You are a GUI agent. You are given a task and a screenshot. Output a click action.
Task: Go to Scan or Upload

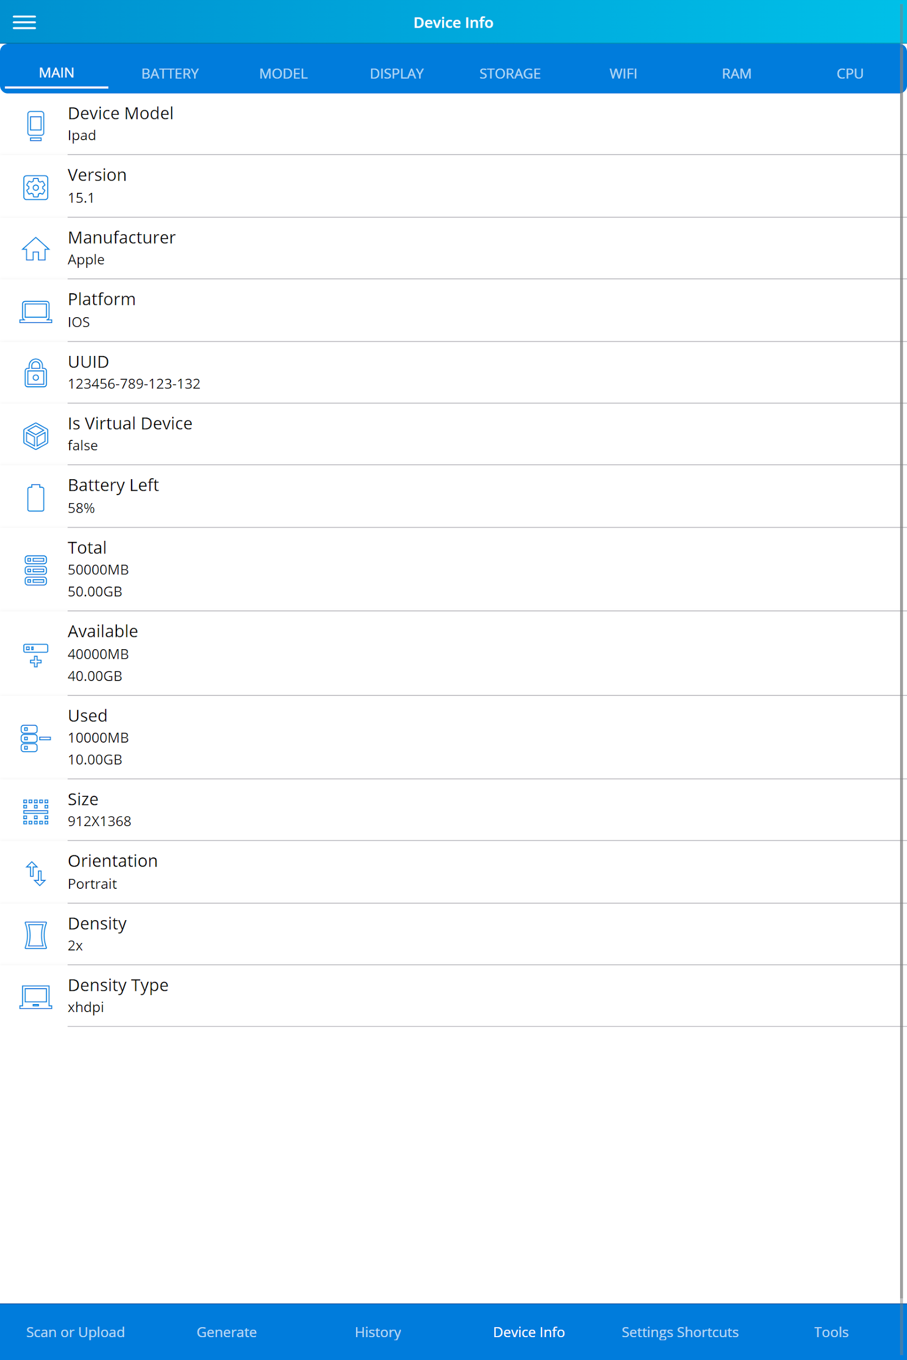tap(75, 1332)
